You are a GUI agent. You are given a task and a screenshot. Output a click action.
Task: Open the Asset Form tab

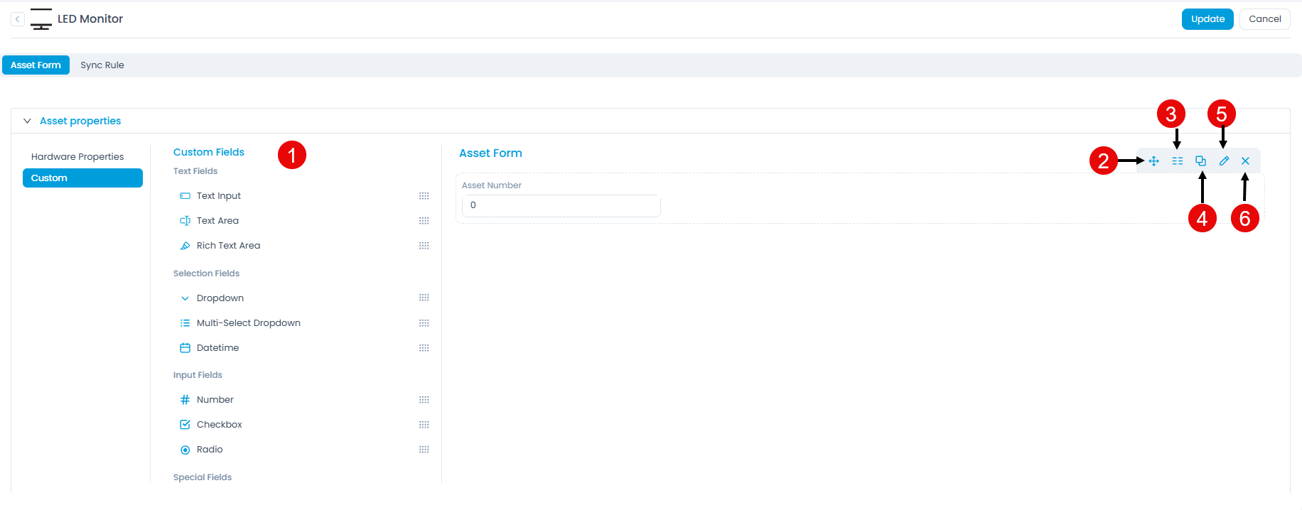tap(36, 65)
